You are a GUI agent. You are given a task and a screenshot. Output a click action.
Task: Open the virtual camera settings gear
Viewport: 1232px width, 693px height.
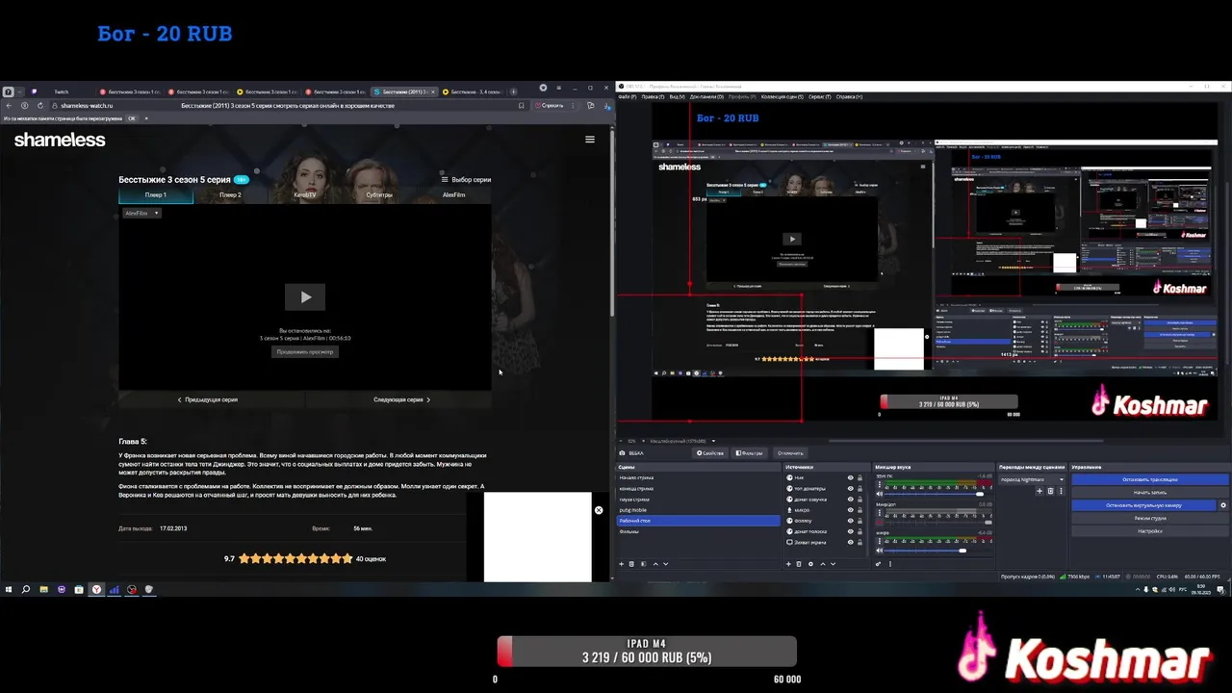(x=1223, y=504)
